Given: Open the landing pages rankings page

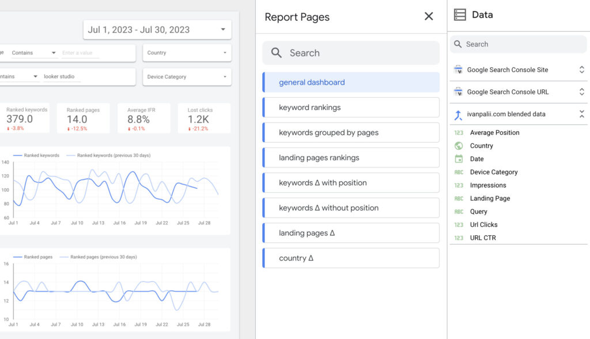Looking at the screenshot, I should 351,158.
